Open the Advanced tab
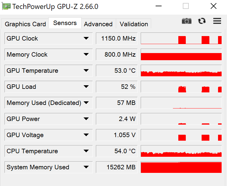Viewport: 227px width, 186px height. pyautogui.click(x=98, y=24)
